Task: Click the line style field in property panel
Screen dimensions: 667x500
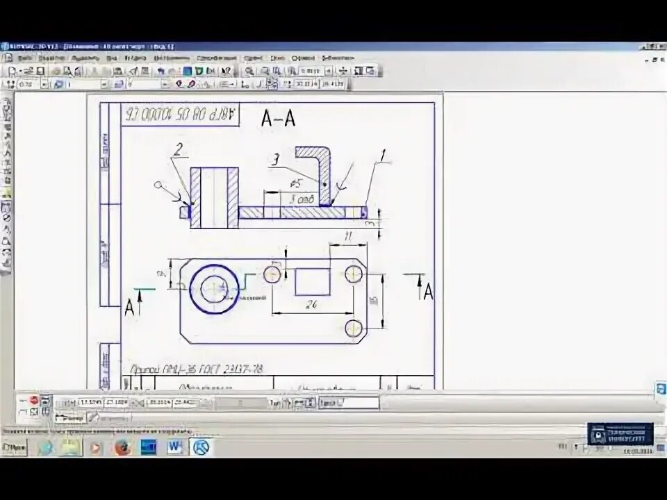Action: (349, 403)
